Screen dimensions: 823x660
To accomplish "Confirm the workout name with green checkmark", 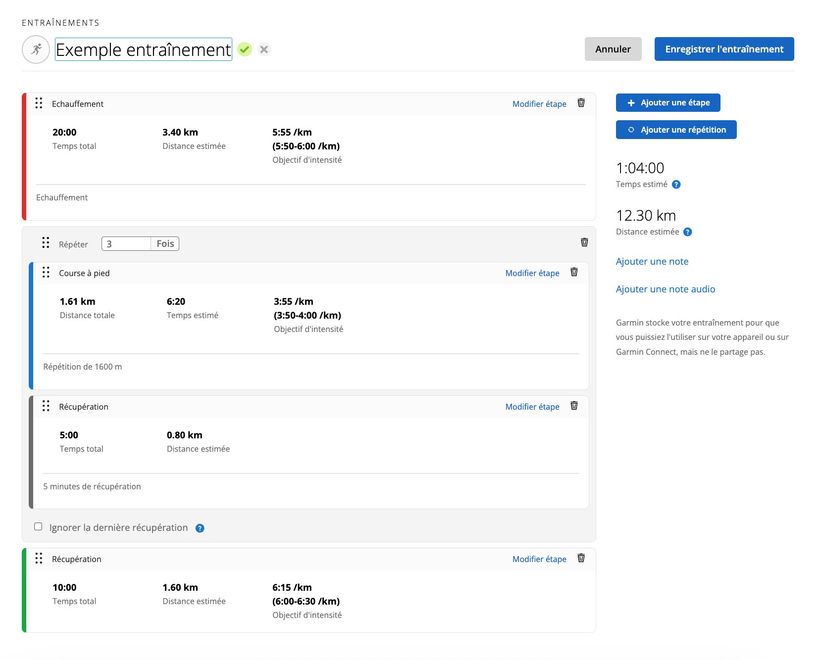I will (245, 49).
